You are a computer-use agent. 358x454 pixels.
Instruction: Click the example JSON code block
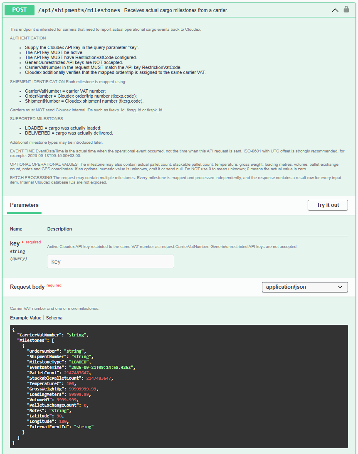[x=179, y=386]
